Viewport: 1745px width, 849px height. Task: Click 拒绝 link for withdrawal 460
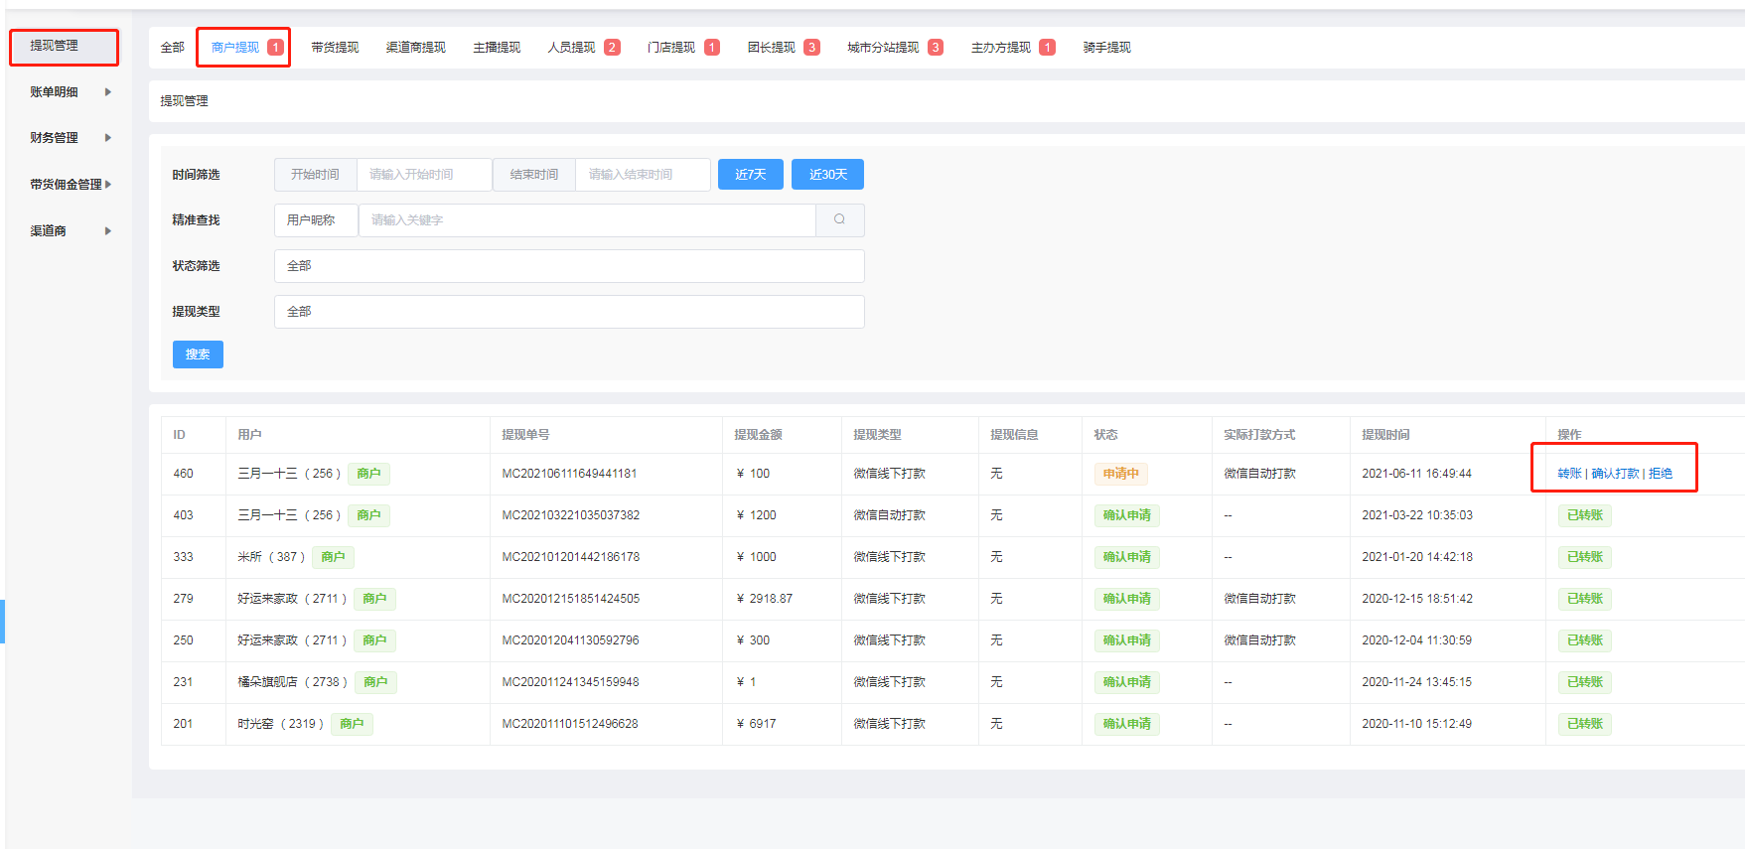(x=1661, y=474)
